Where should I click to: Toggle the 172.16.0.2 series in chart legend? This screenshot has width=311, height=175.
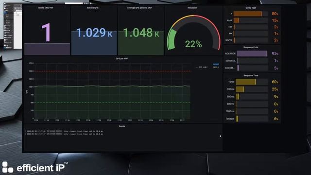(203, 67)
